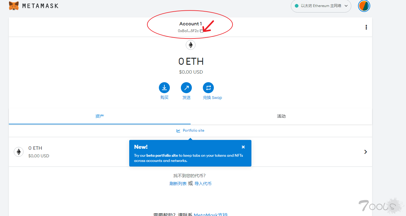
Task: Expand ETH asset with the right chevron
Action: pos(366,152)
